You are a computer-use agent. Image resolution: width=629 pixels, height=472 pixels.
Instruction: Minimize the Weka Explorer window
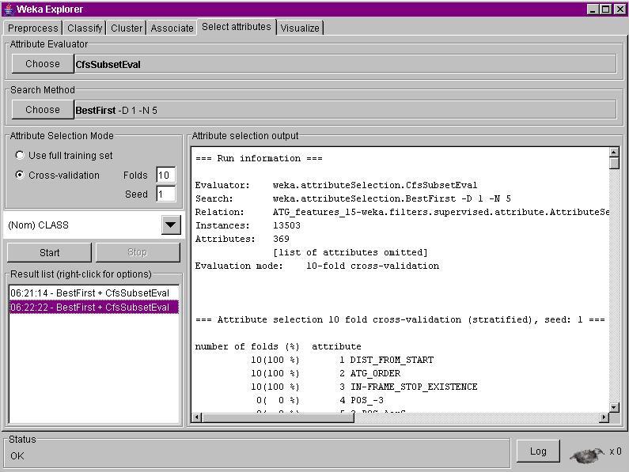[x=592, y=9]
